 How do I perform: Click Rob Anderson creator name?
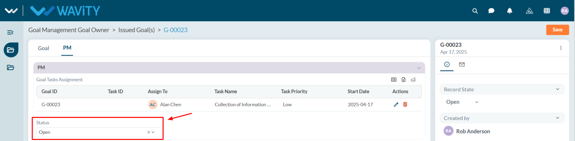click(x=473, y=131)
